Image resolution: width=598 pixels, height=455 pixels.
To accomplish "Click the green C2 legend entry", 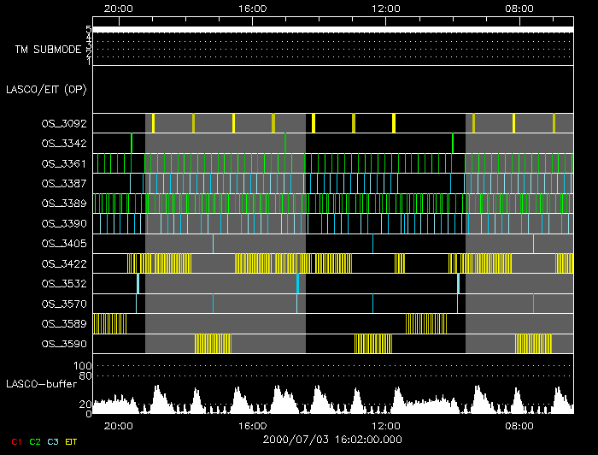I will [x=34, y=441].
